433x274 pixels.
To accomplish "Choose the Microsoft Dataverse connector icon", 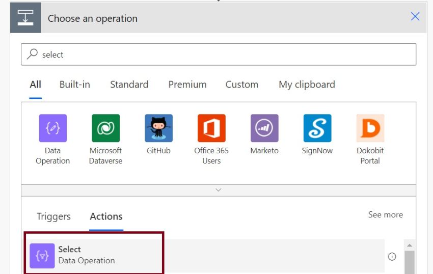I will pos(106,128).
